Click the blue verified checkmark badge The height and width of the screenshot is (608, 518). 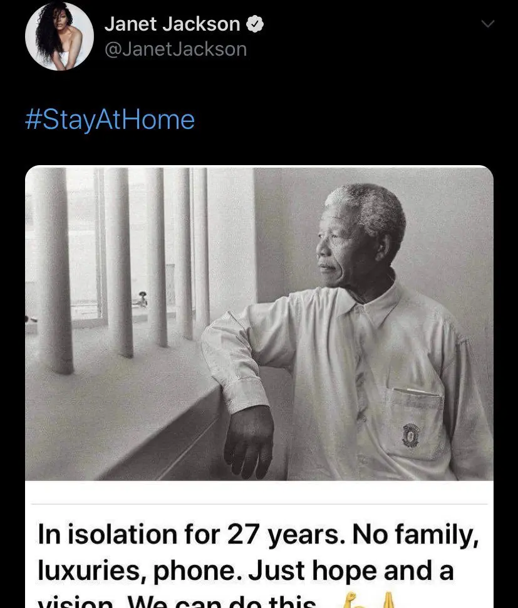[x=255, y=24]
